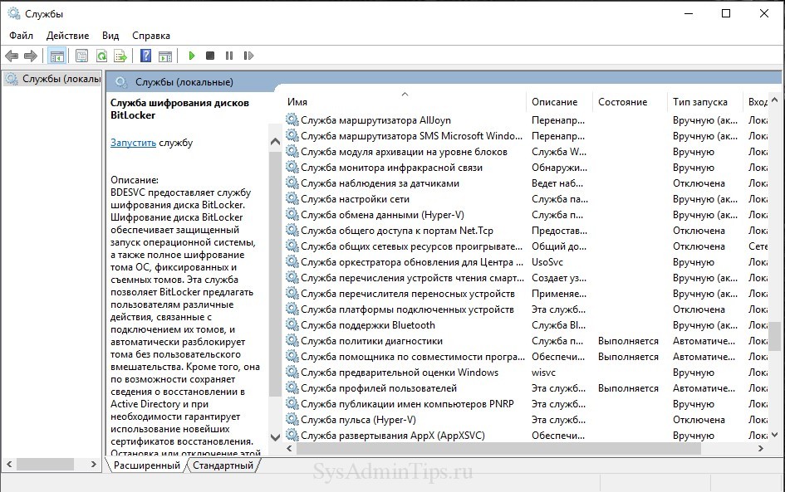Click description pane scroll down arrow
The image size is (785, 492).
coord(275,437)
